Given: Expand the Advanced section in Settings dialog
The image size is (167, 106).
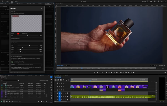Looking at the screenshot, I should [x=26, y=39].
